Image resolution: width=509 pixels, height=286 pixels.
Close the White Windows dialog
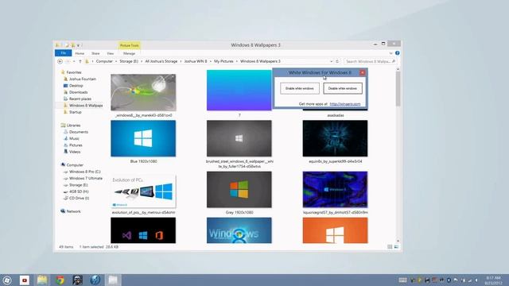[x=363, y=72]
